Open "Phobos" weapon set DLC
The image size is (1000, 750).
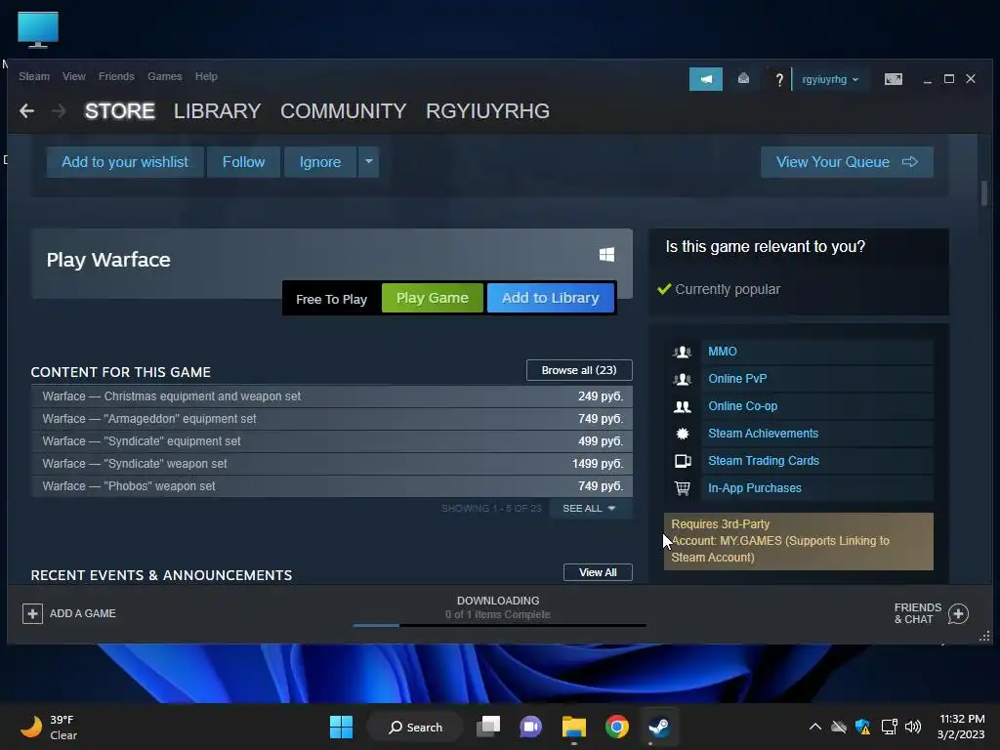click(x=332, y=486)
